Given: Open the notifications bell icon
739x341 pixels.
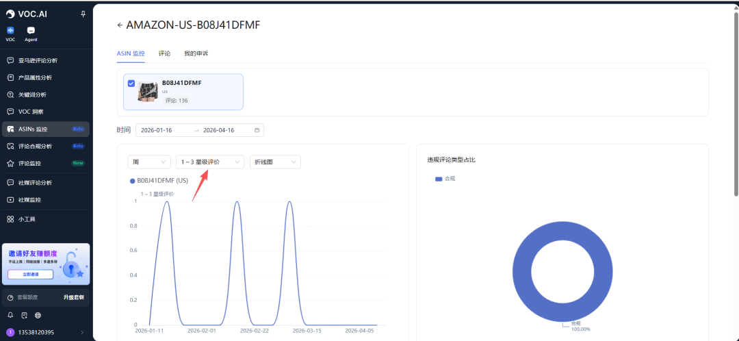Looking at the screenshot, I should [x=10, y=315].
